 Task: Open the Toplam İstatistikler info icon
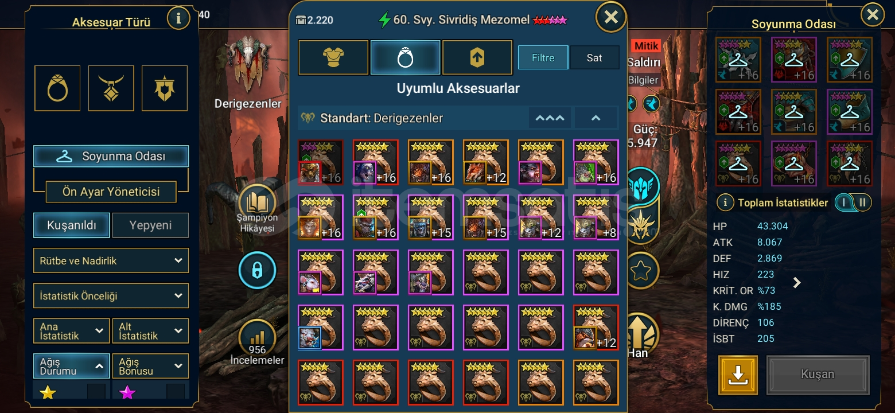725,202
